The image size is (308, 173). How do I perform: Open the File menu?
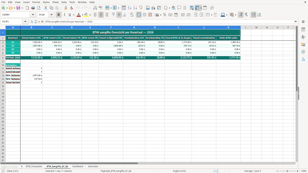[3, 2]
